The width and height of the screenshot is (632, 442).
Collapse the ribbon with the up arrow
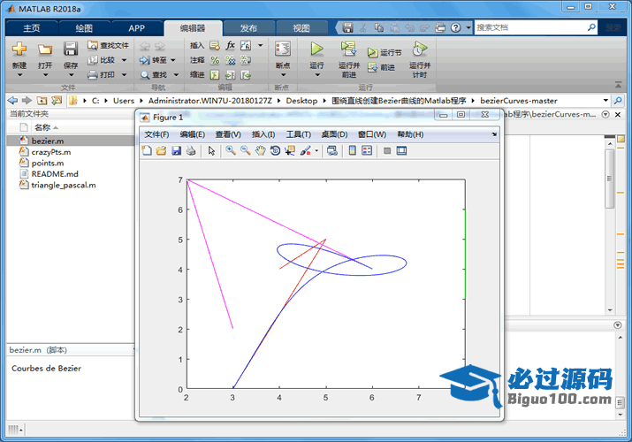pos(618,85)
